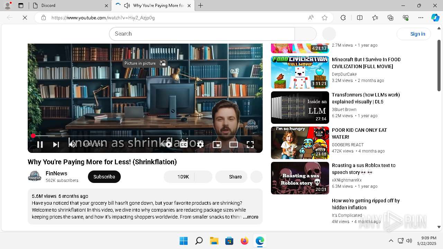Open the FinNews channel name link
Image resolution: width=443 pixels, height=249 pixels.
(x=56, y=173)
